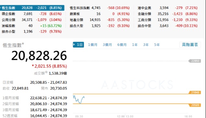
Task: Click the orange 21048 high marker
Action: coord(195,92)
